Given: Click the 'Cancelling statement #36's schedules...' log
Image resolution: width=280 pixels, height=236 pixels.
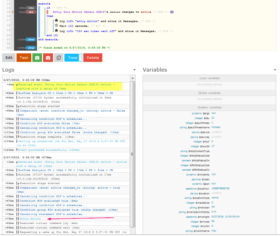Looking at the screenshot, I should click(x=53, y=214).
